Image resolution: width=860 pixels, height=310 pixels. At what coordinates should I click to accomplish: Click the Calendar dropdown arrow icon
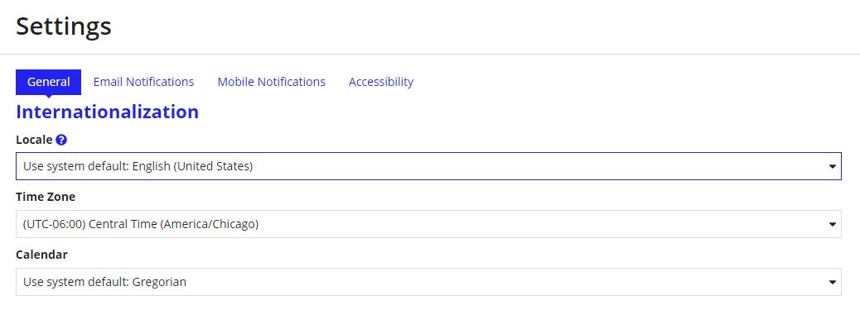(x=832, y=283)
